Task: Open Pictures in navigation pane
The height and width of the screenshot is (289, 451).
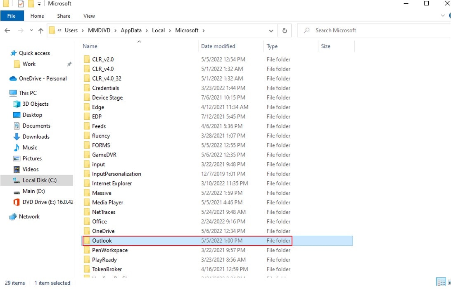Action: click(32, 159)
